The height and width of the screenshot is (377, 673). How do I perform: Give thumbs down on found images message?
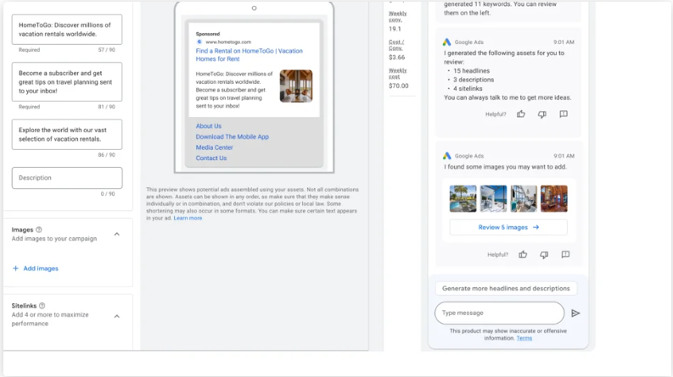pyautogui.click(x=544, y=254)
